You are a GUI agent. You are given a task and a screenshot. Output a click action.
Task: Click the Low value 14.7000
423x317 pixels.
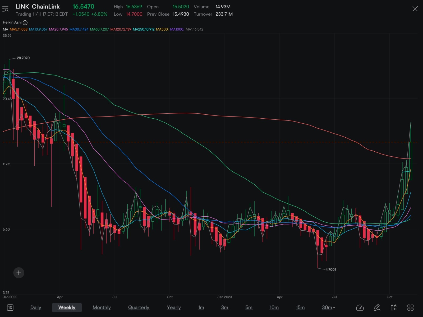pyautogui.click(x=134, y=14)
